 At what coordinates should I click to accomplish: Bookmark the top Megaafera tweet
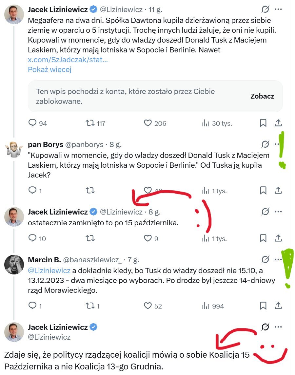click(263, 123)
